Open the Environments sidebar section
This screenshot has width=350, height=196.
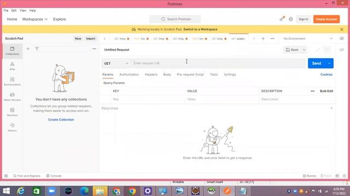pos(12,82)
